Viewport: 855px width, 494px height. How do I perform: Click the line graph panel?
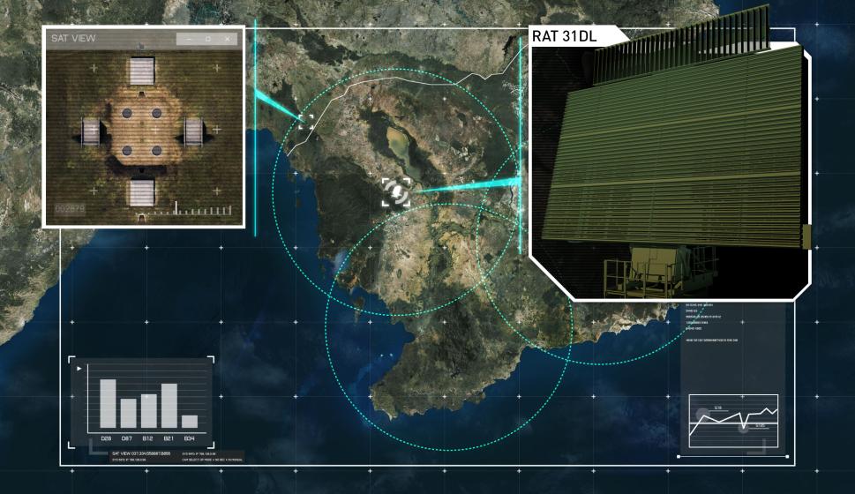[x=733, y=422]
